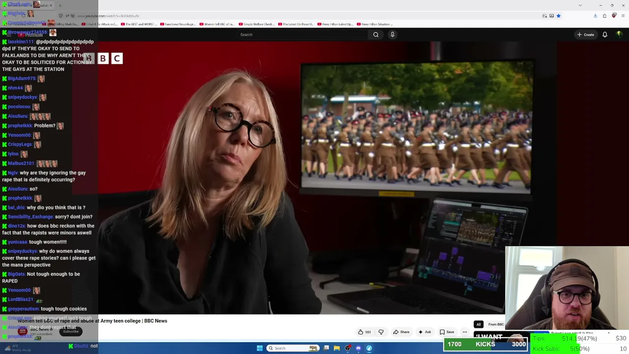The image size is (629, 354).
Task: Open the YouTube account avatar menu
Action: pos(619,34)
